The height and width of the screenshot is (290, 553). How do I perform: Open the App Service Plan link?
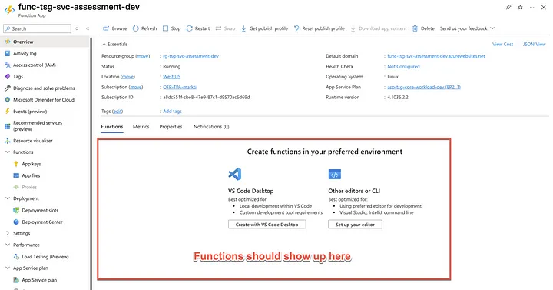424,87
